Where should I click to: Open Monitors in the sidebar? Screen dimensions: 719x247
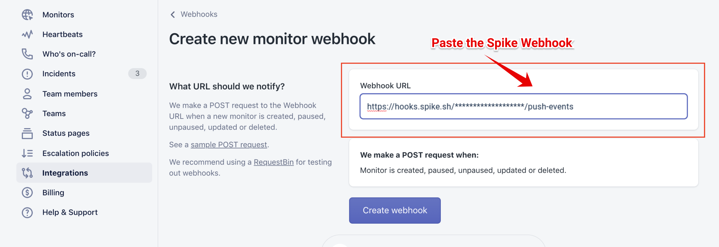coord(58,15)
